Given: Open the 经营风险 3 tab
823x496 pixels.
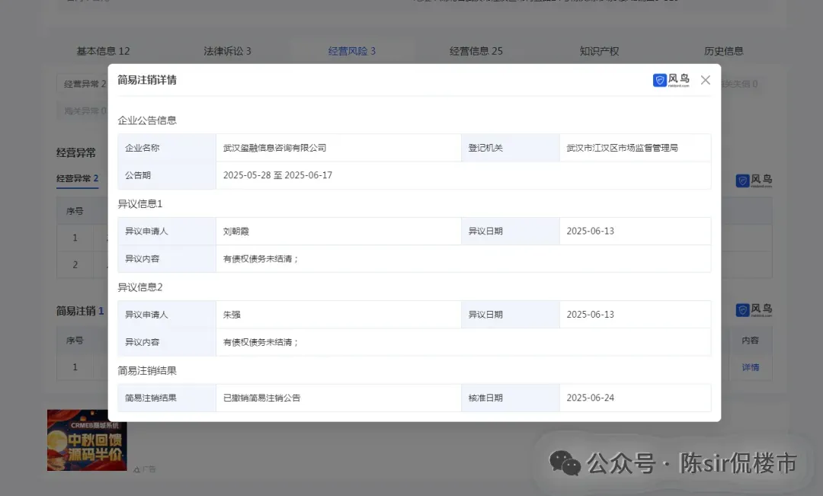Looking at the screenshot, I should pyautogui.click(x=351, y=51).
